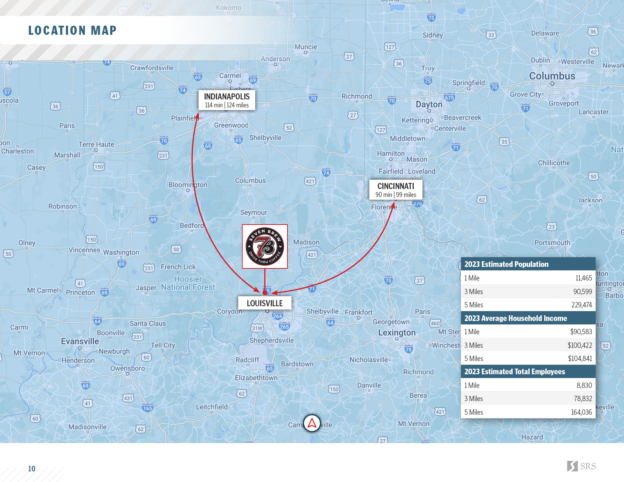Click the Chillicothe city label
624x482 pixels.
[554, 163]
